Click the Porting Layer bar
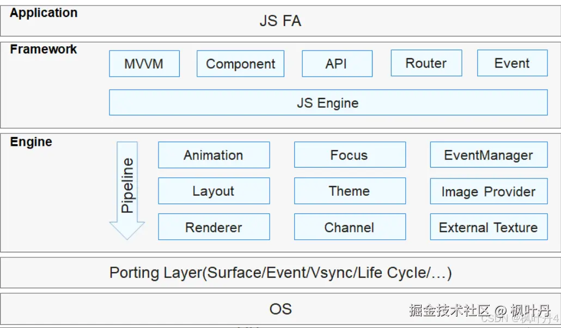The height and width of the screenshot is (328, 561). tap(280, 273)
